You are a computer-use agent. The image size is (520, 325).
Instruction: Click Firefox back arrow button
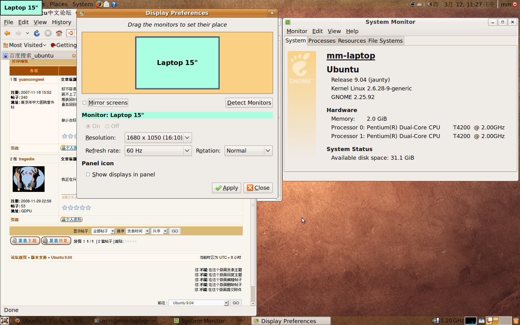click(7, 33)
